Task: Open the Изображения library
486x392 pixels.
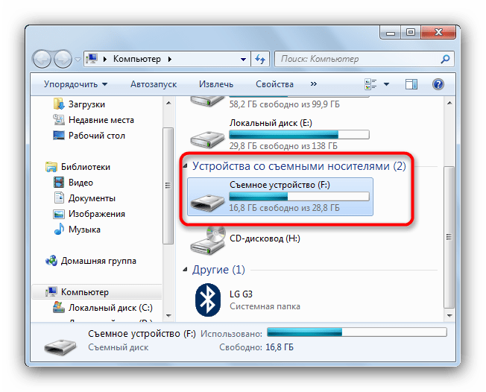Action: coord(97,214)
